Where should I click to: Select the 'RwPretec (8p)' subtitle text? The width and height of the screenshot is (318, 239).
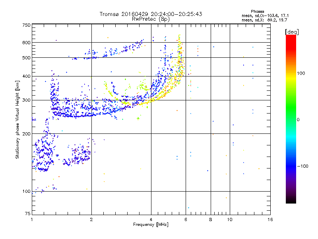pyautogui.click(x=151, y=19)
